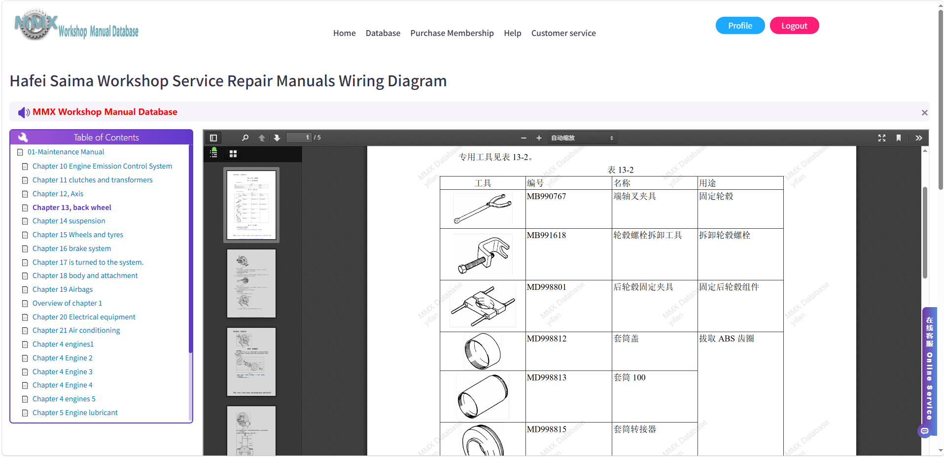
Task: Toggle the PDF viewer sidebar
Action: click(x=213, y=138)
